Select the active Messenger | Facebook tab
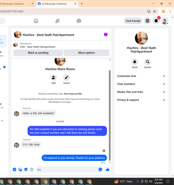This screenshot has width=174, height=185. 57,4
